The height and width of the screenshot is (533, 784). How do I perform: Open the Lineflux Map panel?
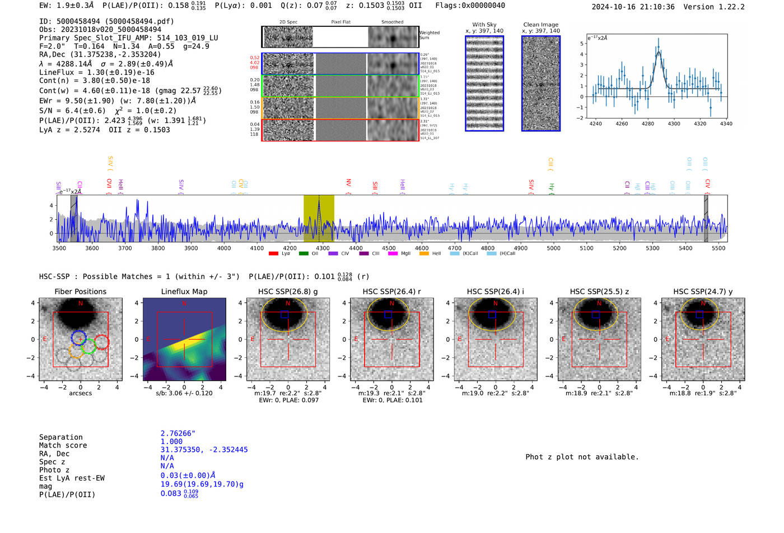coord(184,339)
